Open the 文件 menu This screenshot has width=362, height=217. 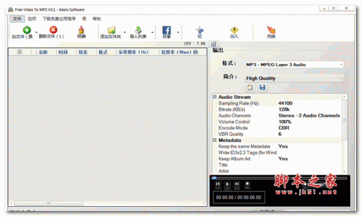[x=17, y=19]
